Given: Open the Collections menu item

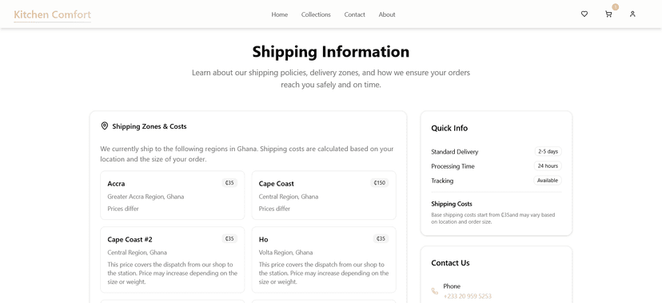Looking at the screenshot, I should click(316, 14).
